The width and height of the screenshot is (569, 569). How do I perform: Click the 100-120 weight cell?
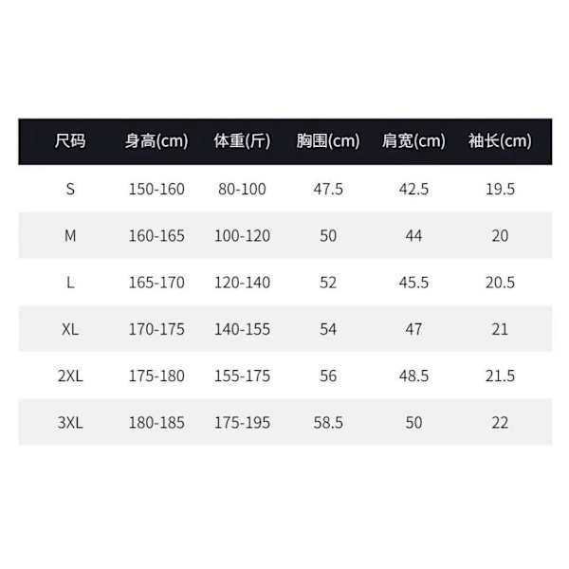tap(242, 235)
